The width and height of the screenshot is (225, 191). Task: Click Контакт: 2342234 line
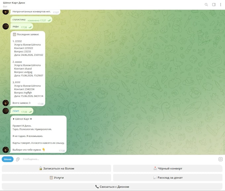point(24,89)
